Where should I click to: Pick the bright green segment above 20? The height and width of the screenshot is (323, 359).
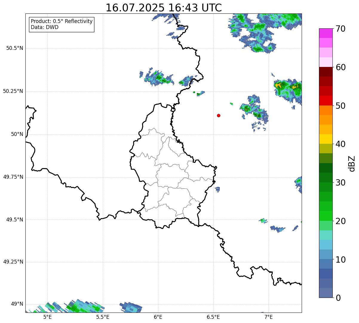coord(326,216)
